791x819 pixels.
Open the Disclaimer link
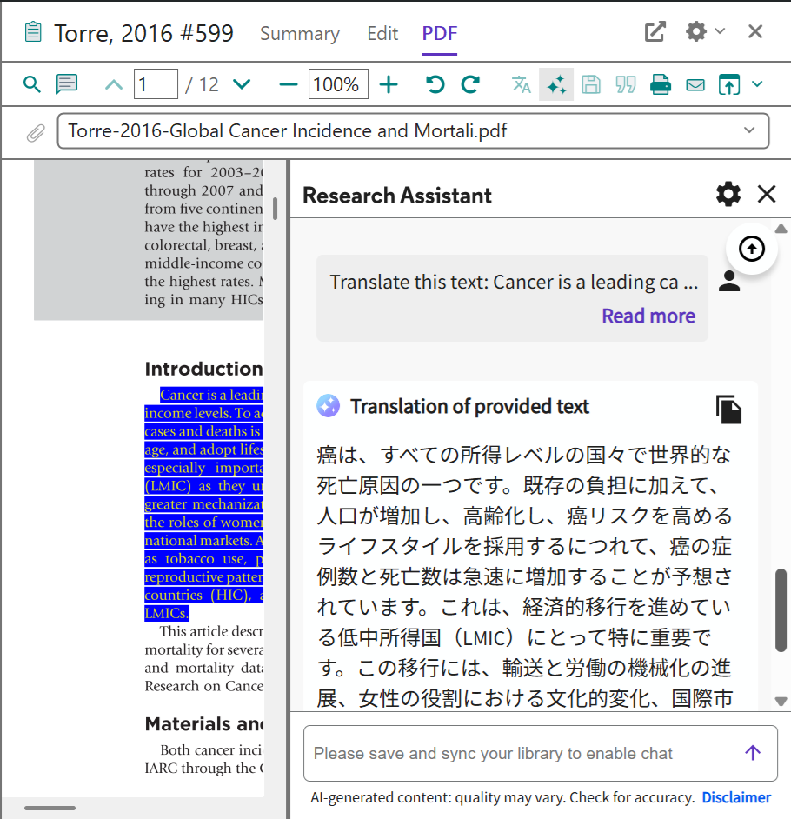coord(736,797)
